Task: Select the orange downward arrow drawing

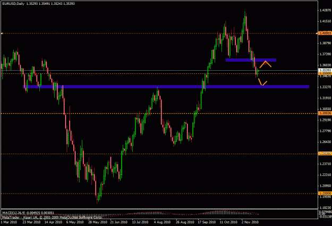Action: click(x=262, y=82)
